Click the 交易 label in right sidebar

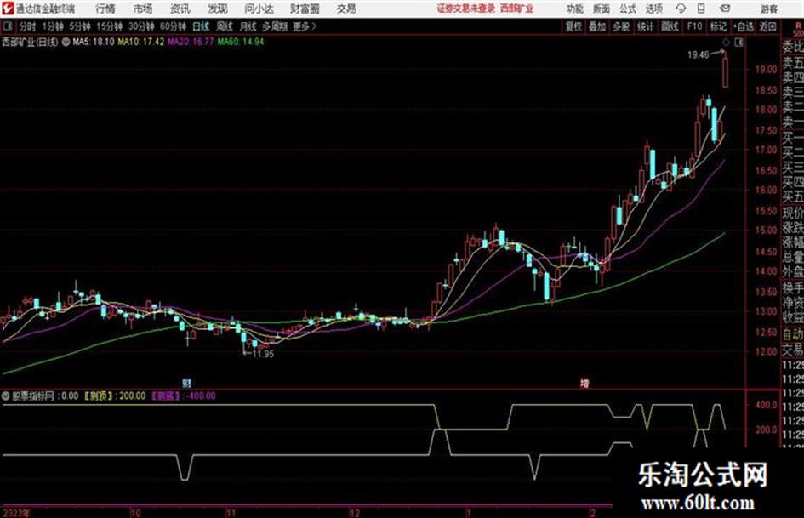(793, 350)
